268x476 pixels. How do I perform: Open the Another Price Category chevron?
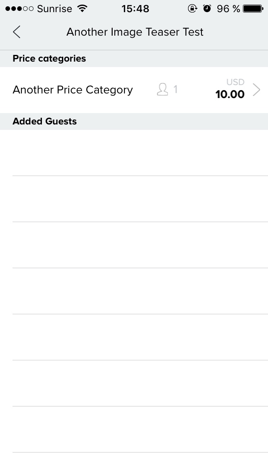[x=256, y=90]
